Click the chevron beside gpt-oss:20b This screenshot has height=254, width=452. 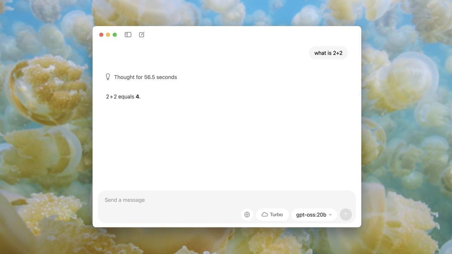click(330, 214)
